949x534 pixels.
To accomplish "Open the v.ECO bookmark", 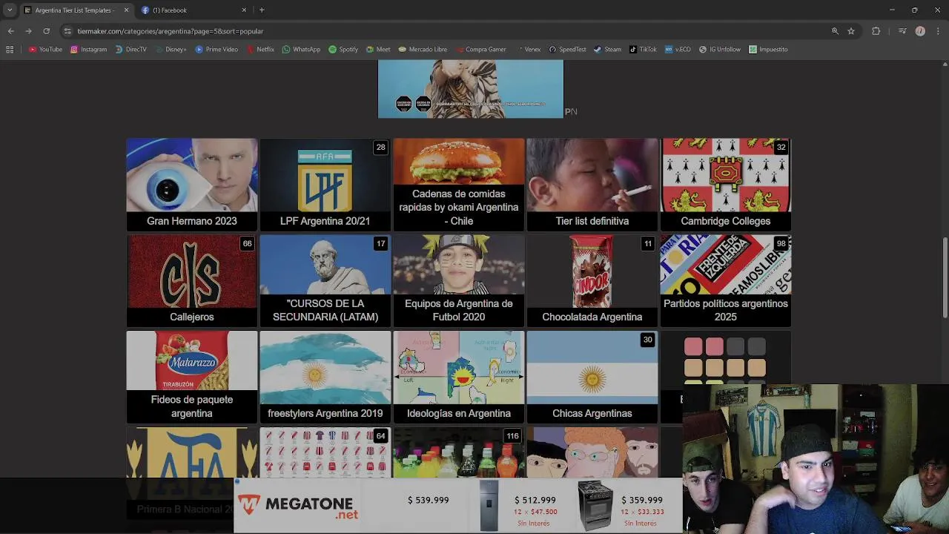I will point(678,50).
